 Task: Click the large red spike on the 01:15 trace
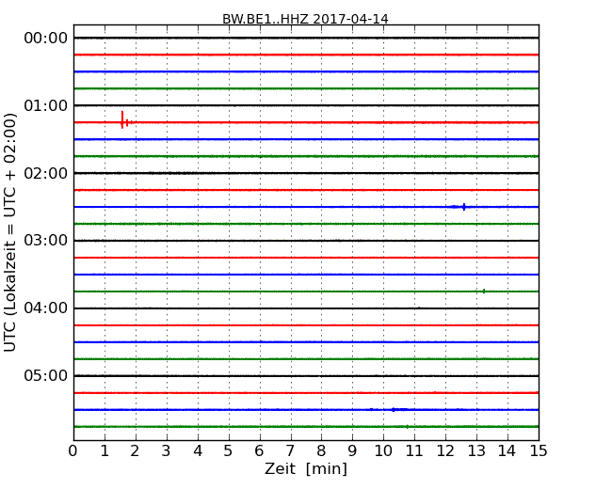[x=122, y=119]
